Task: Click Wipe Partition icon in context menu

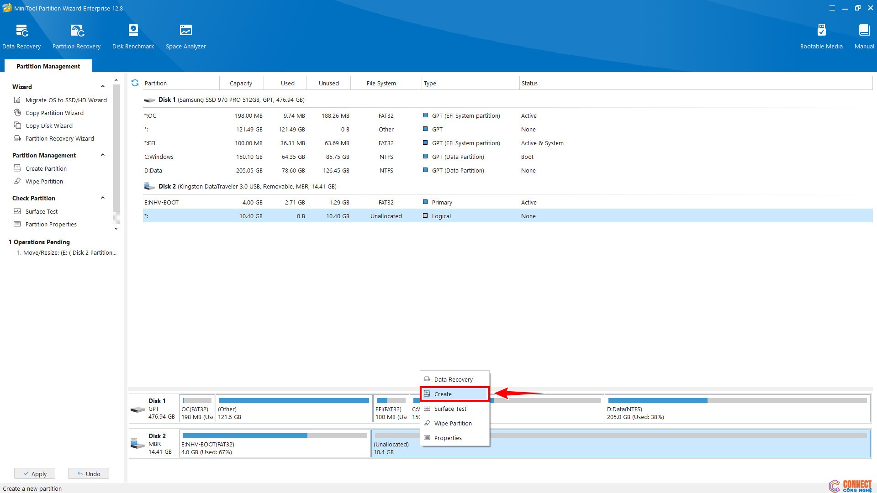Action: [x=427, y=423]
